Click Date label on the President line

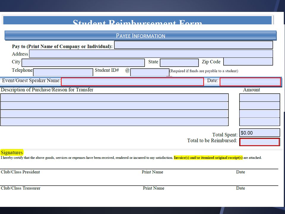click(x=240, y=172)
